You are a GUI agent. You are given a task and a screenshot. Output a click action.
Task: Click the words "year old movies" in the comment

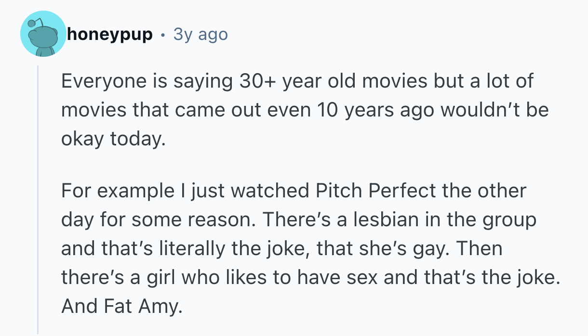tap(341, 82)
